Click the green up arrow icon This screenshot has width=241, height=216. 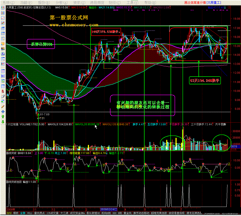click(3, 117)
